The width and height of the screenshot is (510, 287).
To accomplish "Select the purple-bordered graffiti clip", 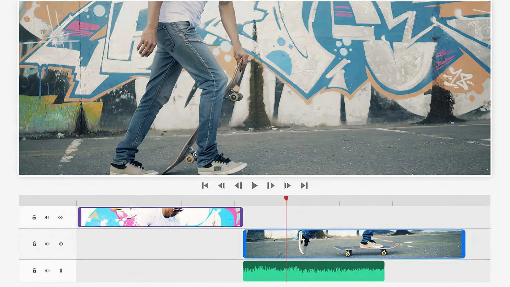I will pyautogui.click(x=160, y=217).
